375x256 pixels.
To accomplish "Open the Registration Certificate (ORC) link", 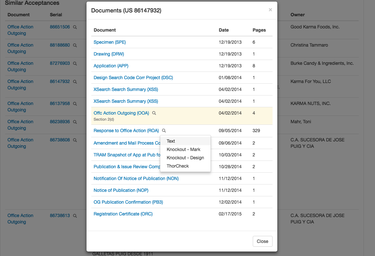I will click(x=123, y=214).
